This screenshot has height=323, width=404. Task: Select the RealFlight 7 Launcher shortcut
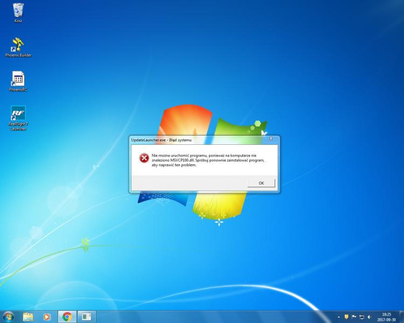click(x=18, y=115)
